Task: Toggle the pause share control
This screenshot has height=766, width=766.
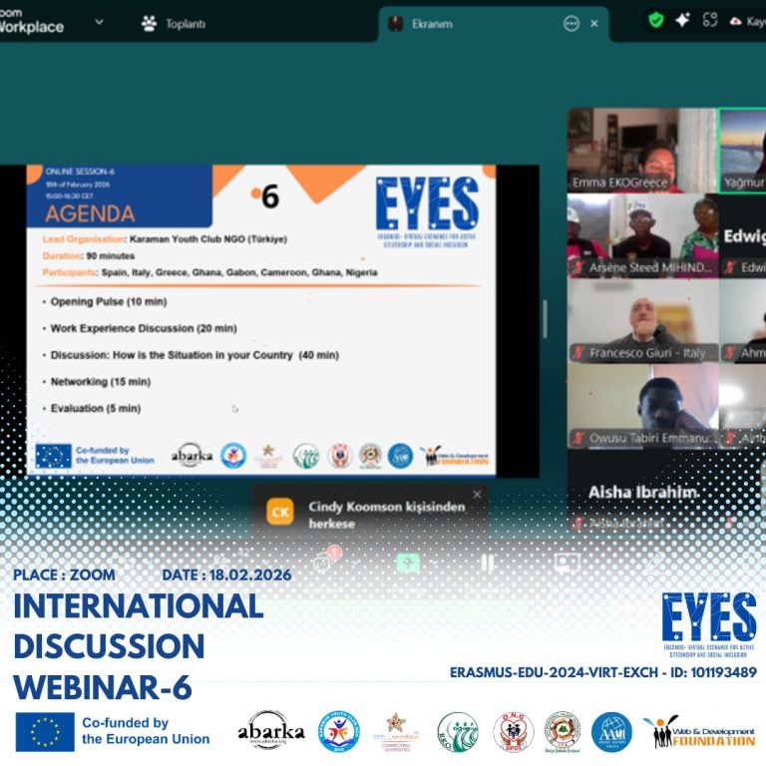Action: (487, 563)
